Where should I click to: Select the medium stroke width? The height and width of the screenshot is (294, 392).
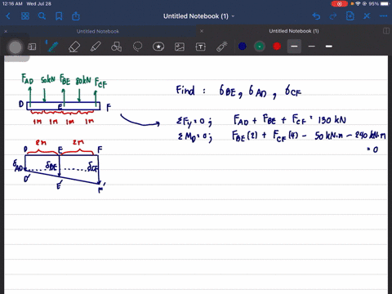[312, 47]
